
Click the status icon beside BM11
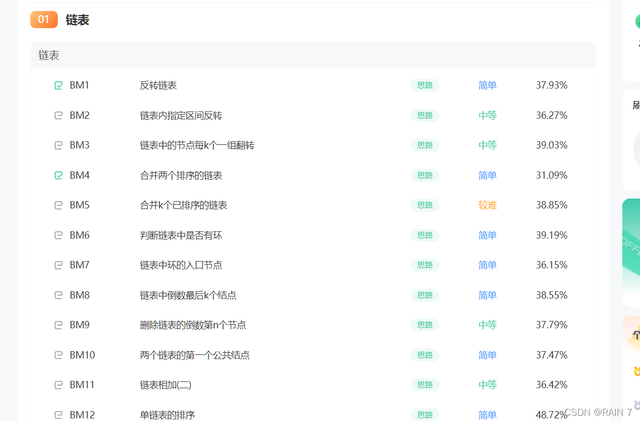click(x=58, y=385)
